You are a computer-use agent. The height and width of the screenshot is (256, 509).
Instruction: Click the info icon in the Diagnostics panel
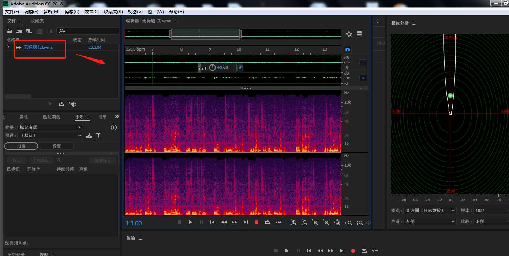(x=113, y=127)
